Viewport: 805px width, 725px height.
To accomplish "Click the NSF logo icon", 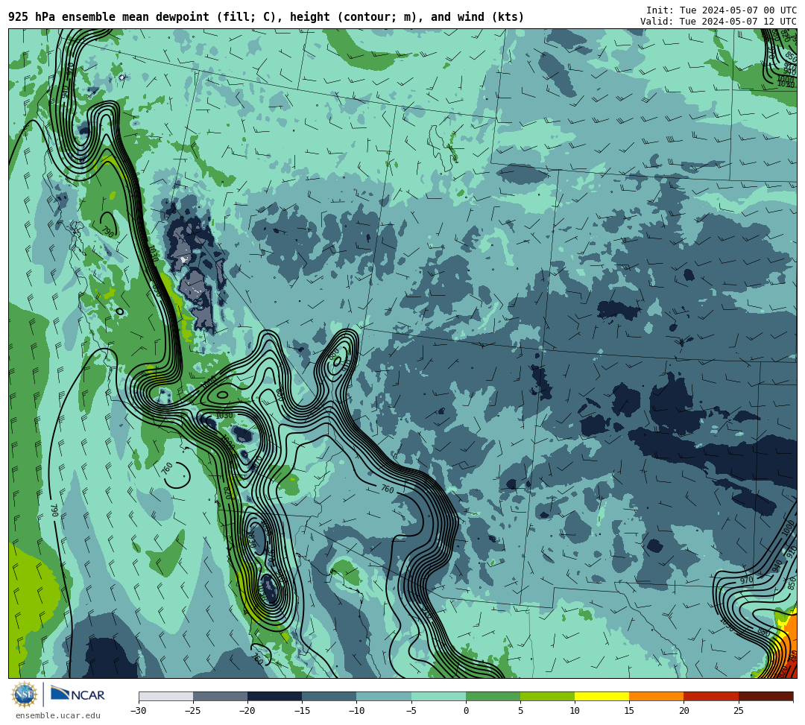I will point(25,694).
